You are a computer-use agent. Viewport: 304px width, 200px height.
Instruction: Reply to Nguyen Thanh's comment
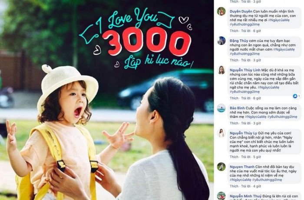(x=246, y=186)
